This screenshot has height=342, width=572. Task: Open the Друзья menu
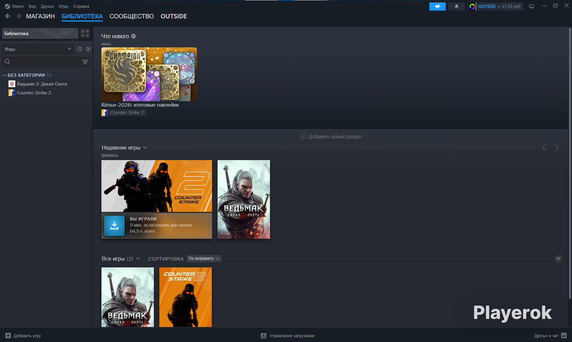tap(47, 6)
